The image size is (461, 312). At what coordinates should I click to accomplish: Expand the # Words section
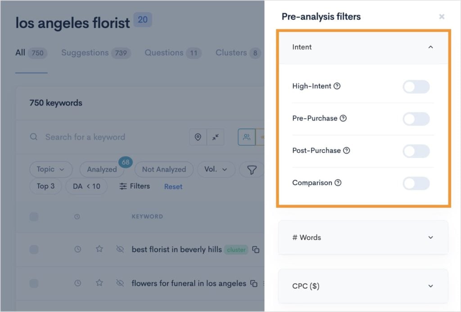click(x=431, y=237)
